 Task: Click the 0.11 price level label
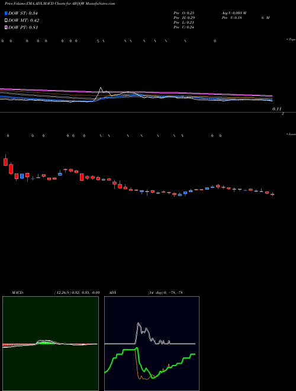[x=277, y=109]
